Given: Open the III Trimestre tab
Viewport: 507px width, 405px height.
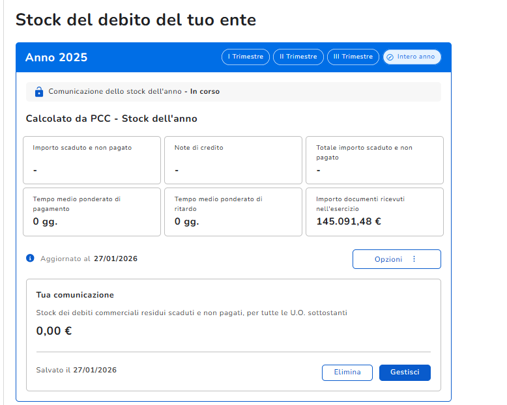Looking at the screenshot, I should pyautogui.click(x=353, y=57).
